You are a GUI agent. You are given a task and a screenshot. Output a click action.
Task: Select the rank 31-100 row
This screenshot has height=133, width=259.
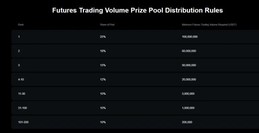[135, 108]
